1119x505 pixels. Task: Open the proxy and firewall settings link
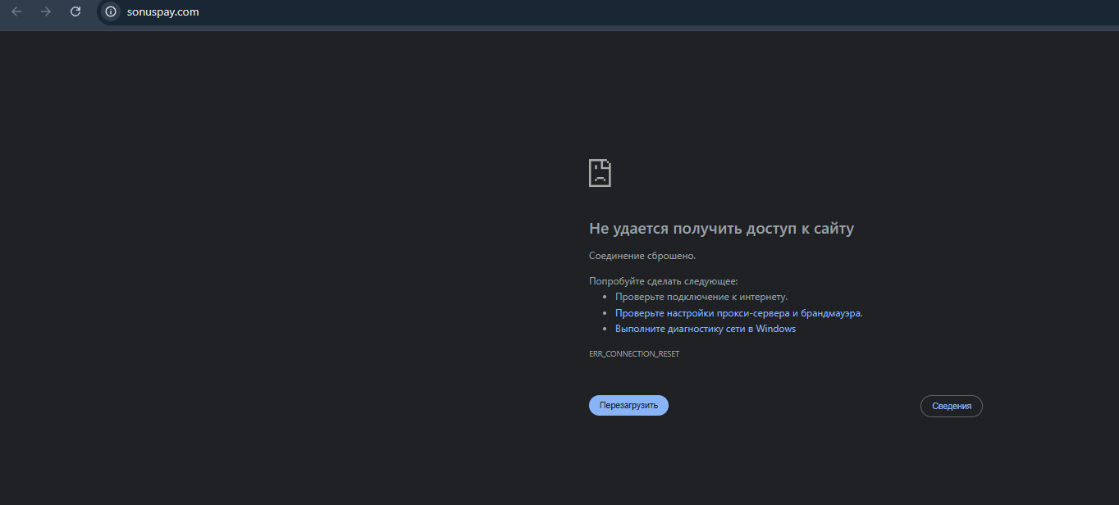(x=738, y=312)
